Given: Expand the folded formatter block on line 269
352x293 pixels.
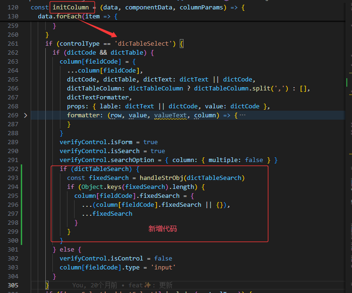Looking at the screenshot, I should (x=25, y=115).
